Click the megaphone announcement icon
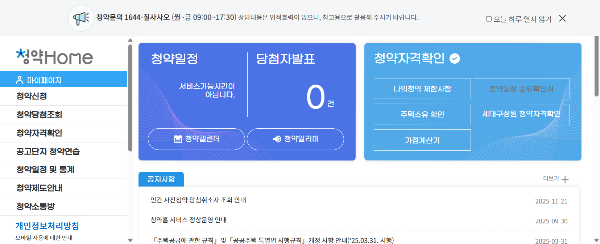Viewport: 600px width, 244px height. coord(81,18)
